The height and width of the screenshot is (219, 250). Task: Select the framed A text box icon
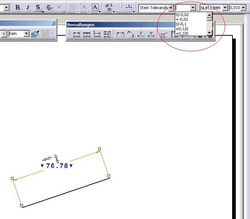point(95,7)
